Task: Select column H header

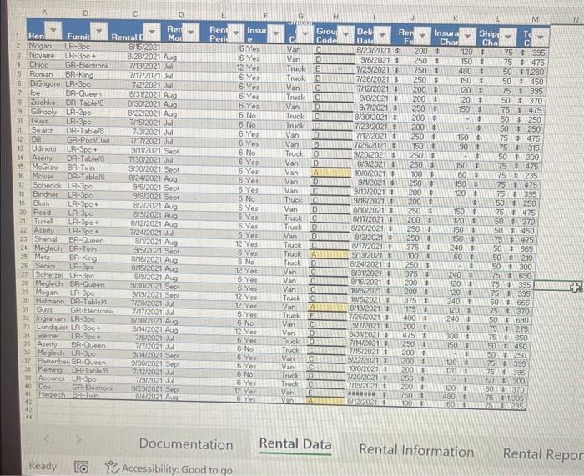Action: pyautogui.click(x=335, y=17)
